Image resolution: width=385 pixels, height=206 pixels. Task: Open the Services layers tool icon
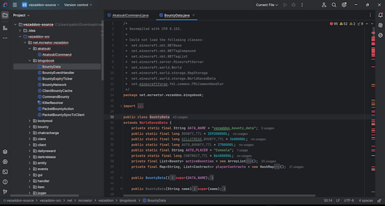(5, 152)
